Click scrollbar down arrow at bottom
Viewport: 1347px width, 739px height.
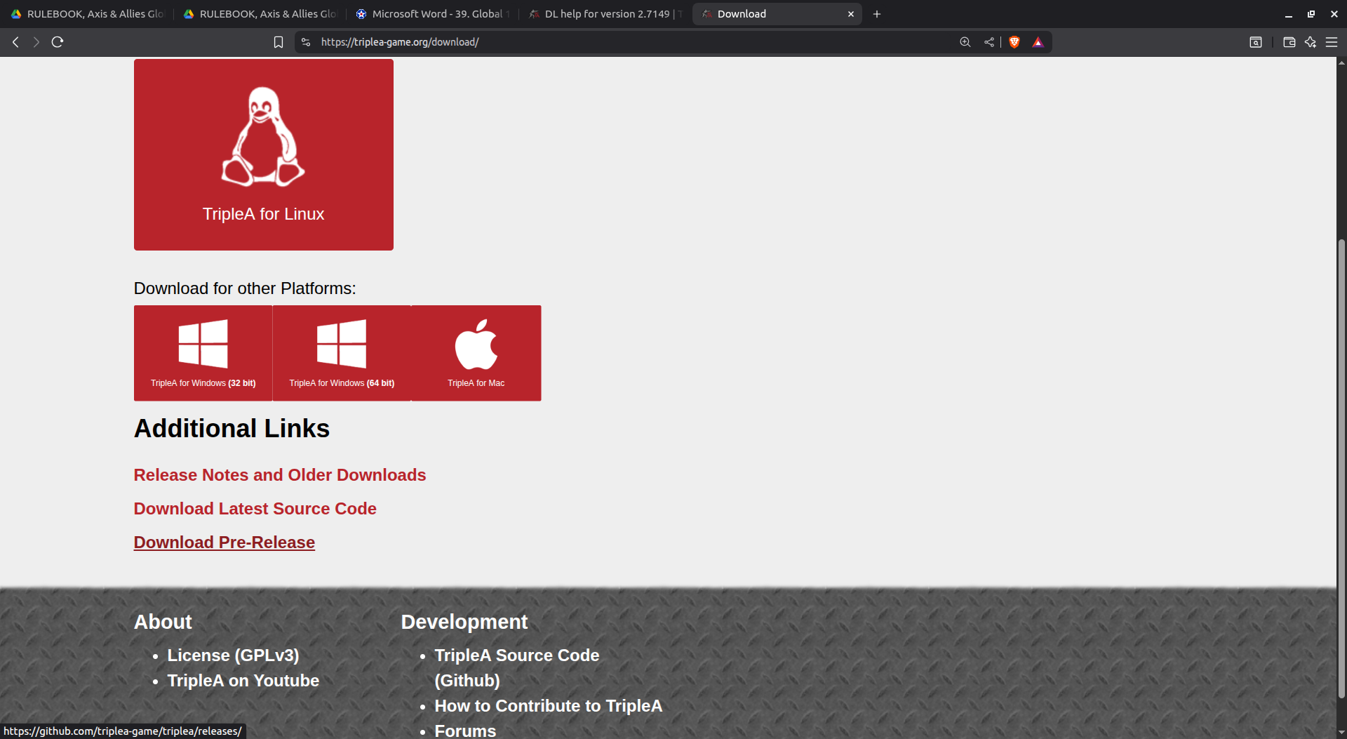(x=1341, y=733)
